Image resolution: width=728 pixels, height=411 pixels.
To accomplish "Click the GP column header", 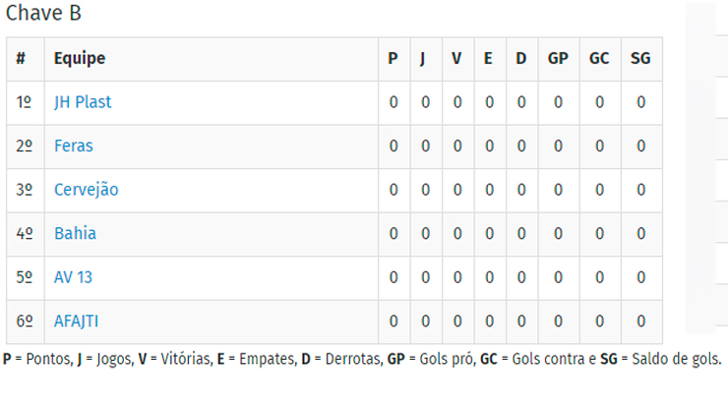I will (x=558, y=58).
